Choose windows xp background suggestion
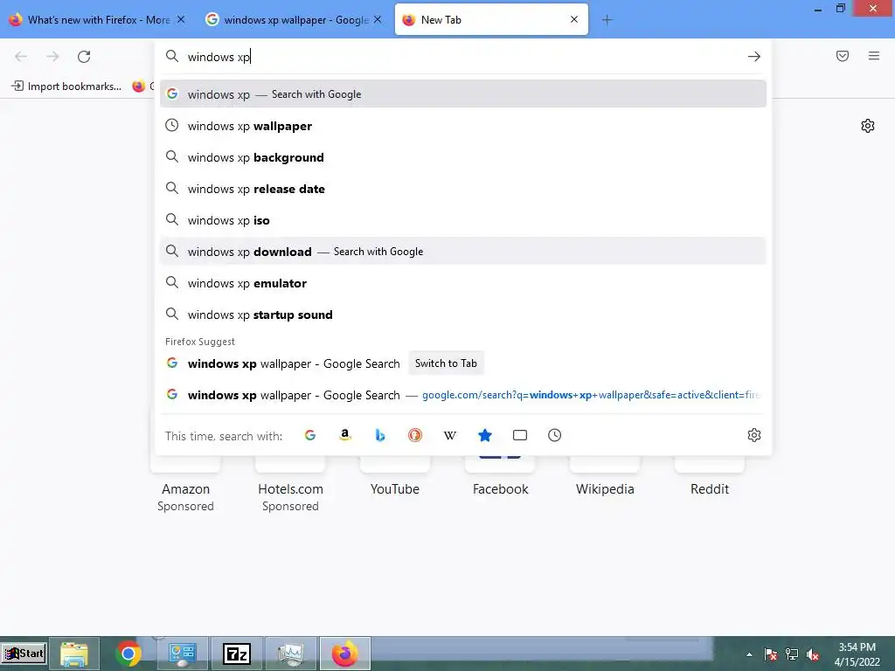 pos(463,157)
